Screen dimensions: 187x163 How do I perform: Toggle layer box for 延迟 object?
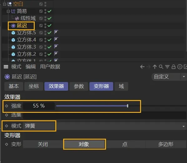tap(41, 26)
